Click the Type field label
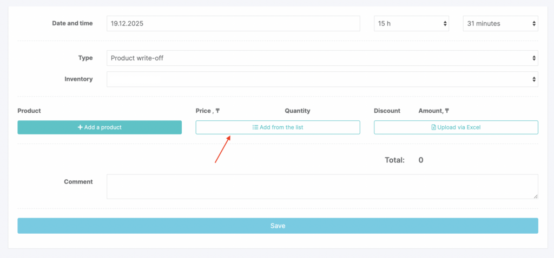 [85, 58]
